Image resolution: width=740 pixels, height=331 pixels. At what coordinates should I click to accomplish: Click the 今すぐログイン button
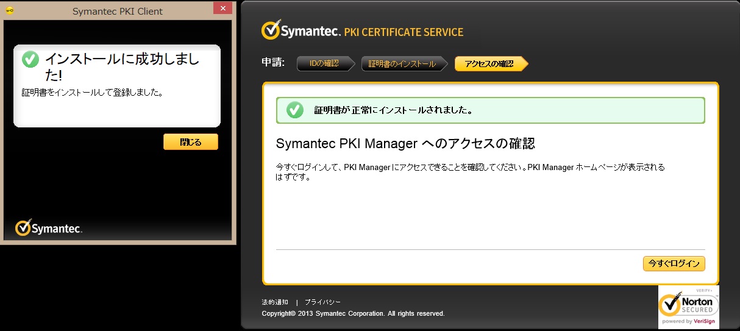pyautogui.click(x=674, y=263)
